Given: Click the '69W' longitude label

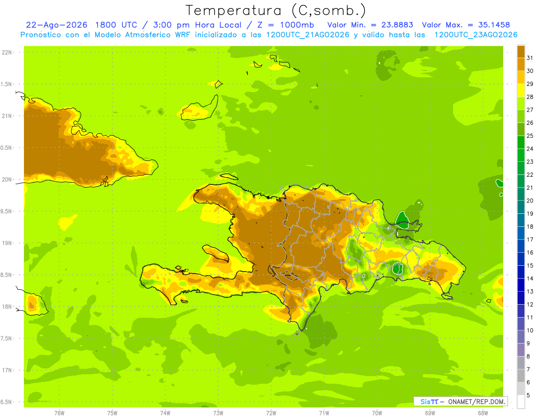Looking at the screenshot, I should pos(430,413).
